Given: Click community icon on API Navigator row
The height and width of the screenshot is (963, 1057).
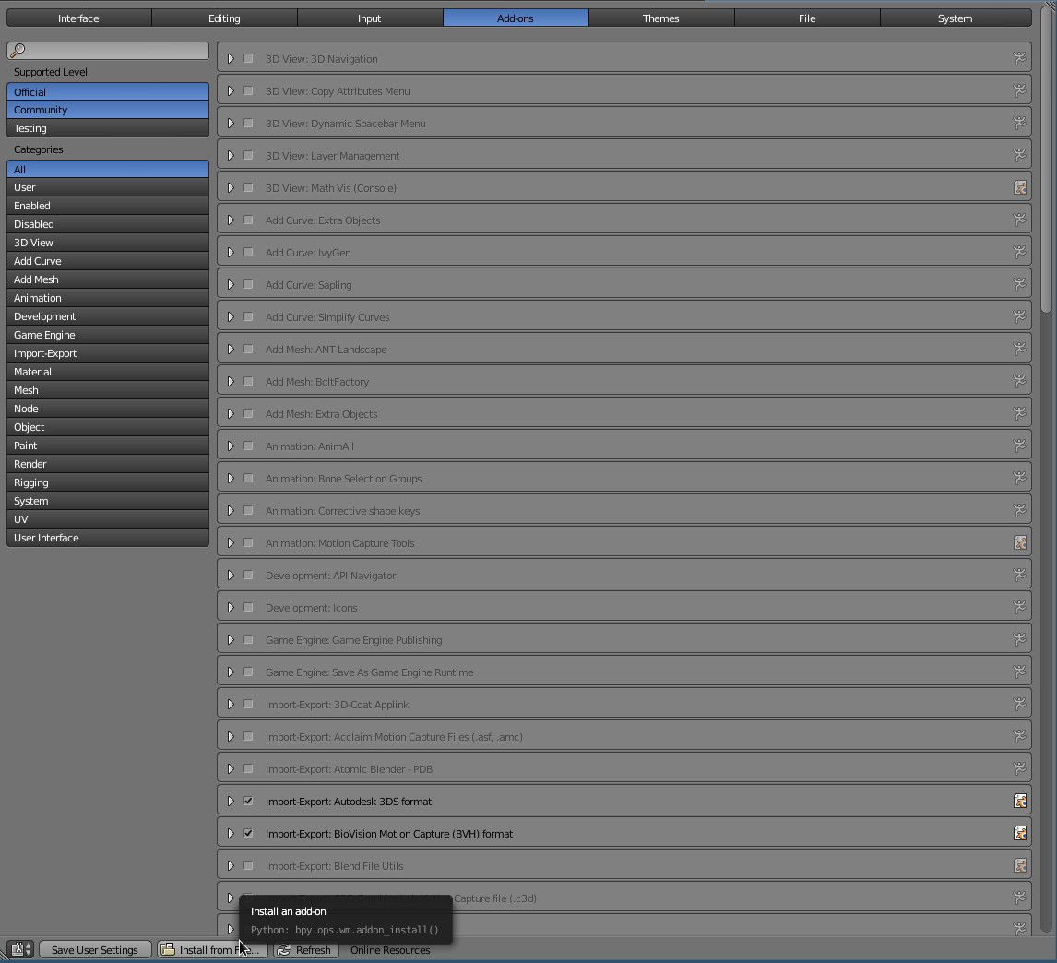Looking at the screenshot, I should pyautogui.click(x=1019, y=576).
